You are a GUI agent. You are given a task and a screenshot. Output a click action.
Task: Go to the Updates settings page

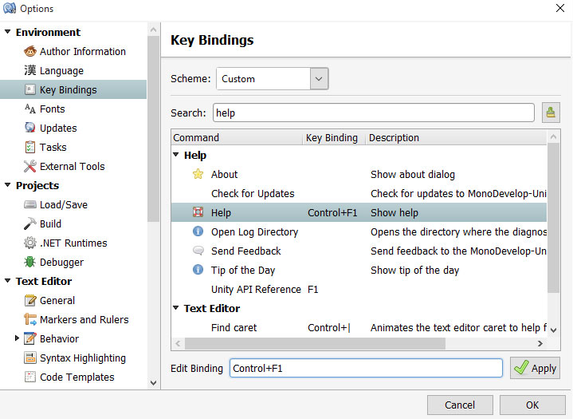pyautogui.click(x=58, y=128)
